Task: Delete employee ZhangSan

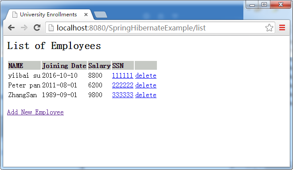Action: [146, 95]
